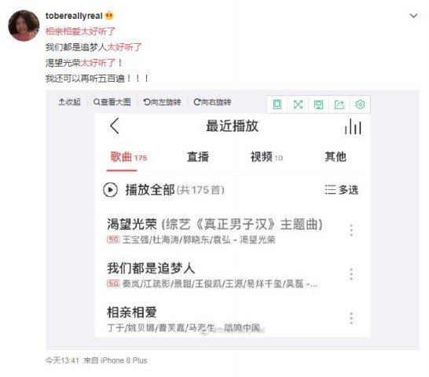Click the green page/scroll capture icon

tap(277, 104)
